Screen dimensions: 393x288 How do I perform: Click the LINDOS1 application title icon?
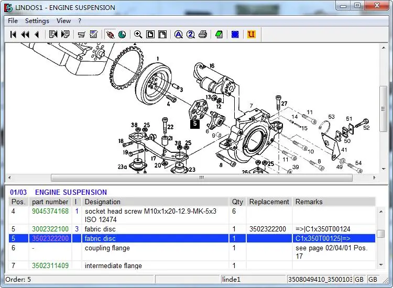click(x=8, y=7)
